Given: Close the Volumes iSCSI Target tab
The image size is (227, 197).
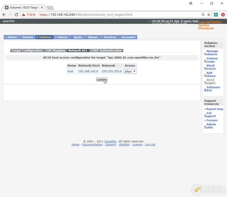Looking at the screenshot, I should click(x=42, y=8).
